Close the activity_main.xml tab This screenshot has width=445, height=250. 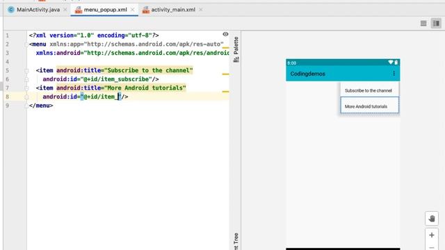tap(201, 10)
